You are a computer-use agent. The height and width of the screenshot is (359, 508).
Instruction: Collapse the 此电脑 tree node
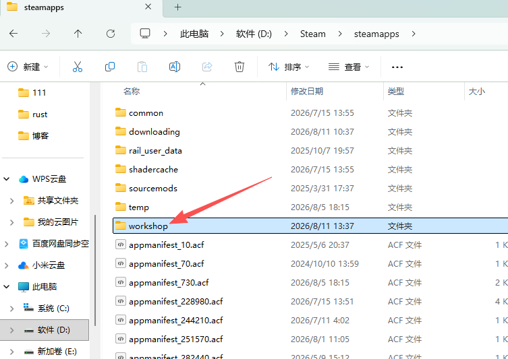(x=7, y=286)
